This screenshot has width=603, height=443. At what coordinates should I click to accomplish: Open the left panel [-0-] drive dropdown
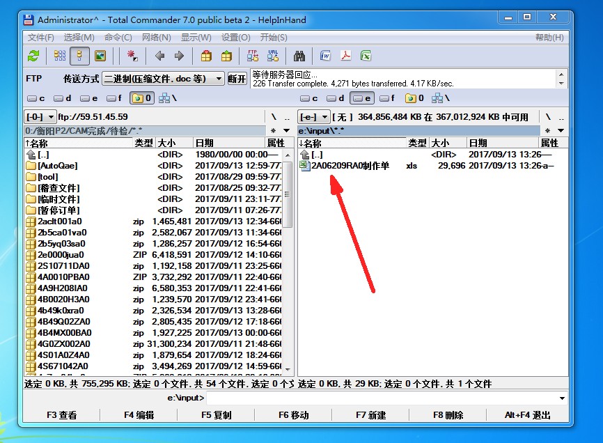(x=40, y=116)
